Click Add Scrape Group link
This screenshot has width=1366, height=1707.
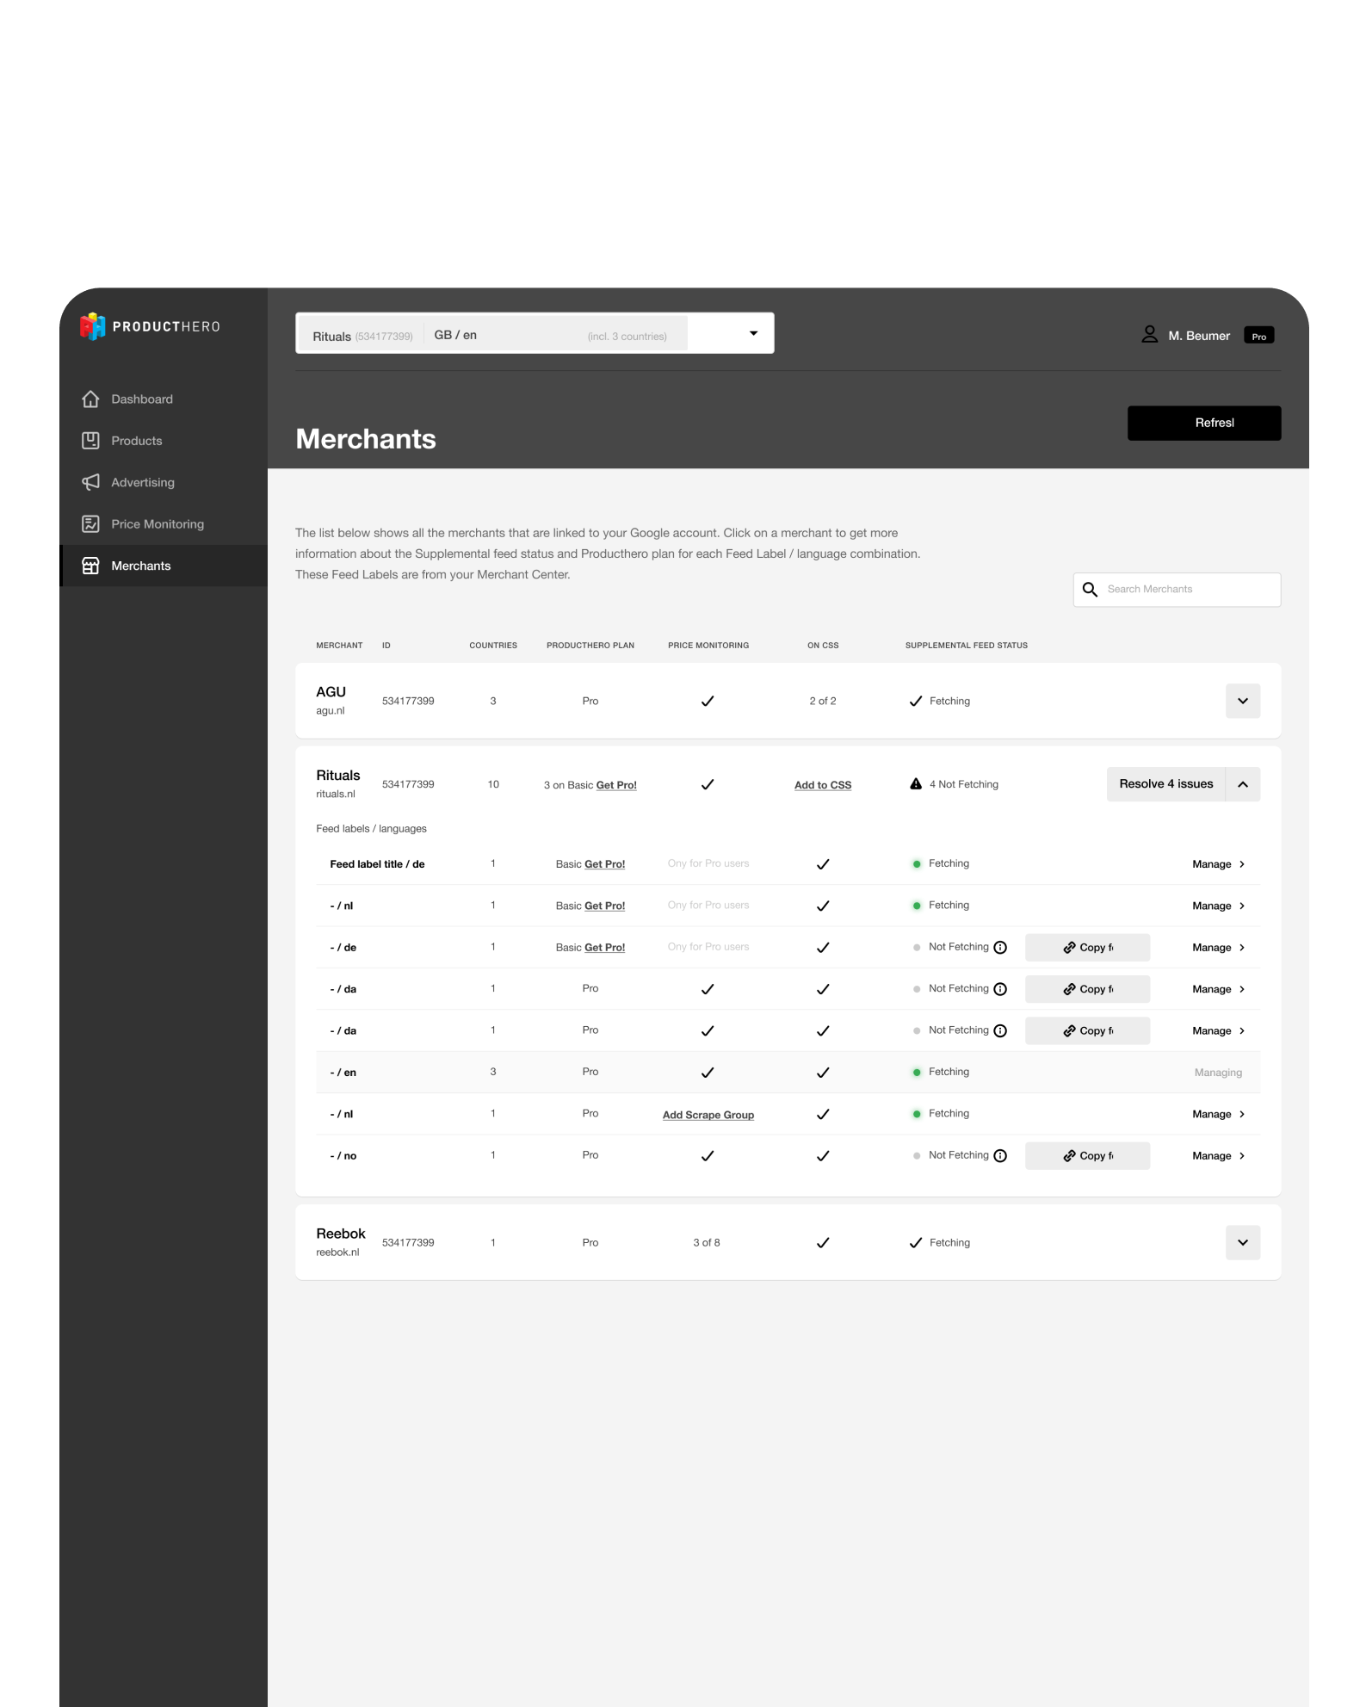tap(708, 1115)
